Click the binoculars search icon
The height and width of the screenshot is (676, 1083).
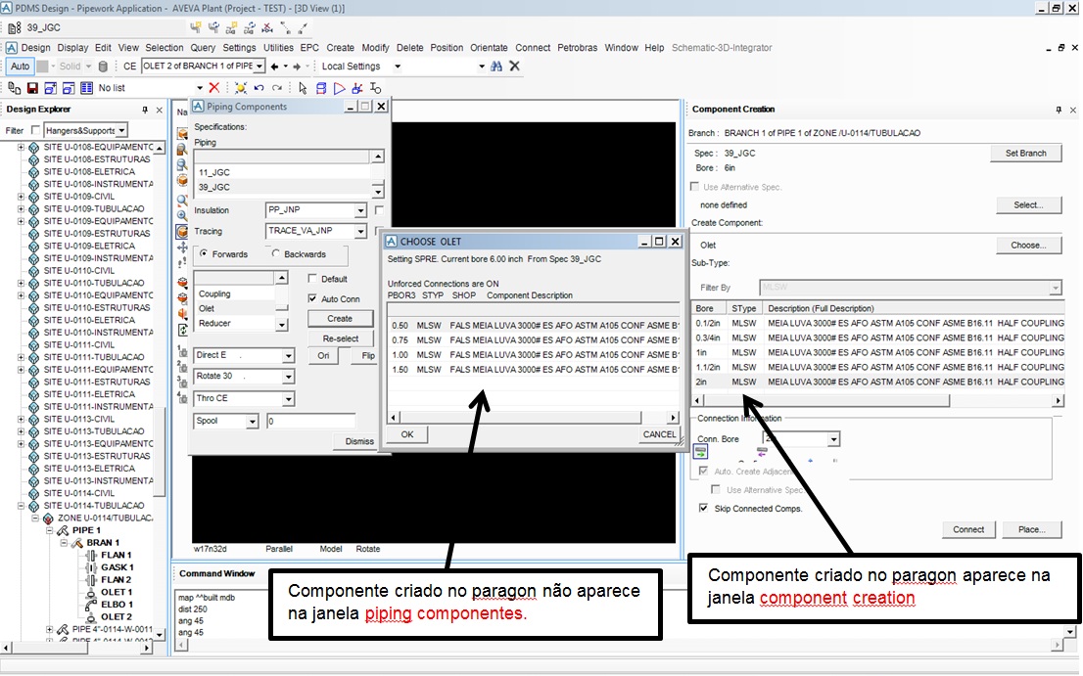coord(495,67)
